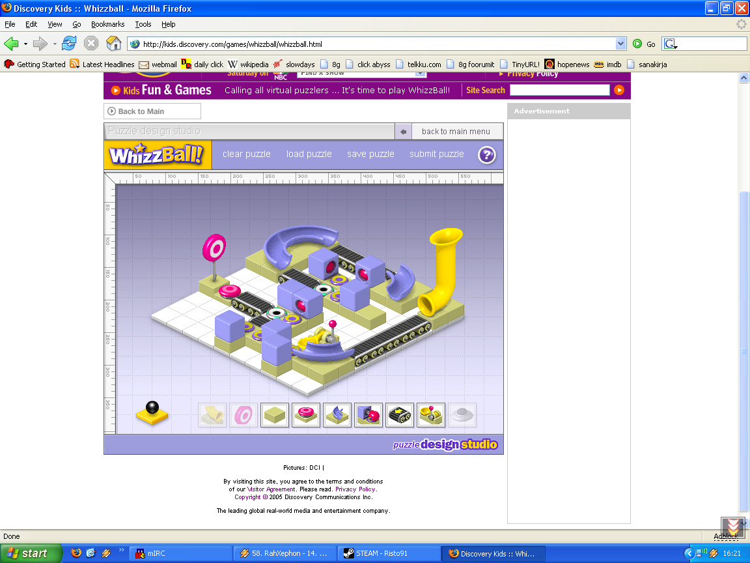
Task: Click load puzzle
Action: tap(309, 154)
